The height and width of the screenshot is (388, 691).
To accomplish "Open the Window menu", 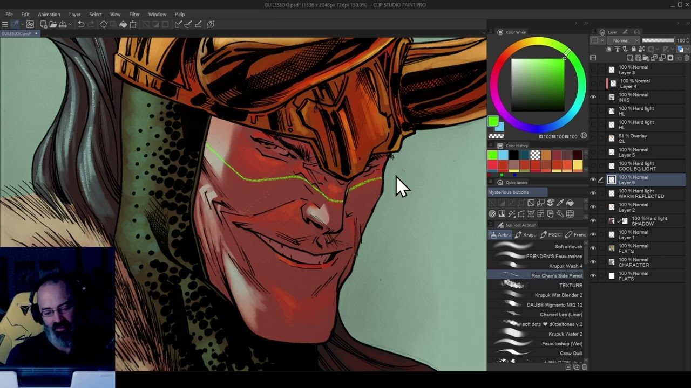I will 157,14.
